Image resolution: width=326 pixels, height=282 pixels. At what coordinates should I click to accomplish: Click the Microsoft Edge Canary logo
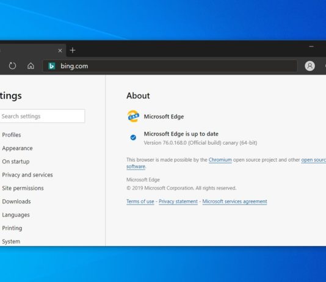[133, 116]
